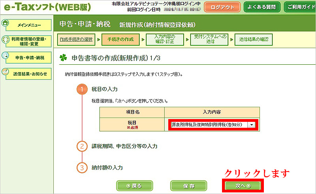Open the メインメニュー sidebar item
Image resolution: width=316 pixels, height=194 pixels.
(28, 25)
